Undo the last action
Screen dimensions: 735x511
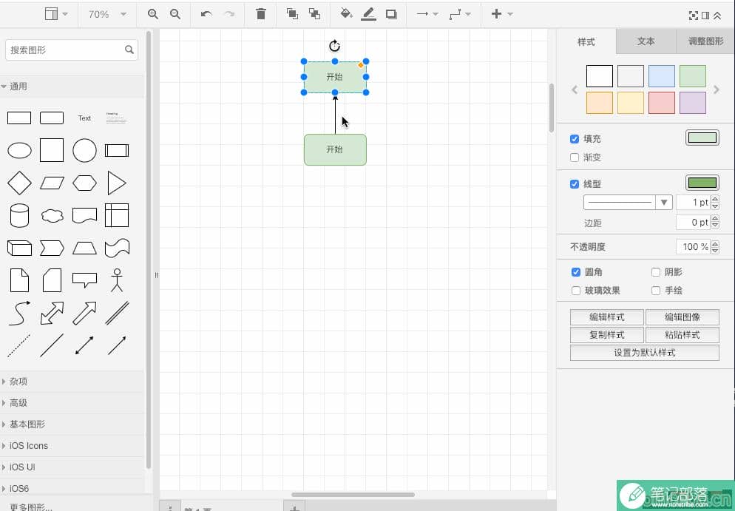pyautogui.click(x=206, y=14)
